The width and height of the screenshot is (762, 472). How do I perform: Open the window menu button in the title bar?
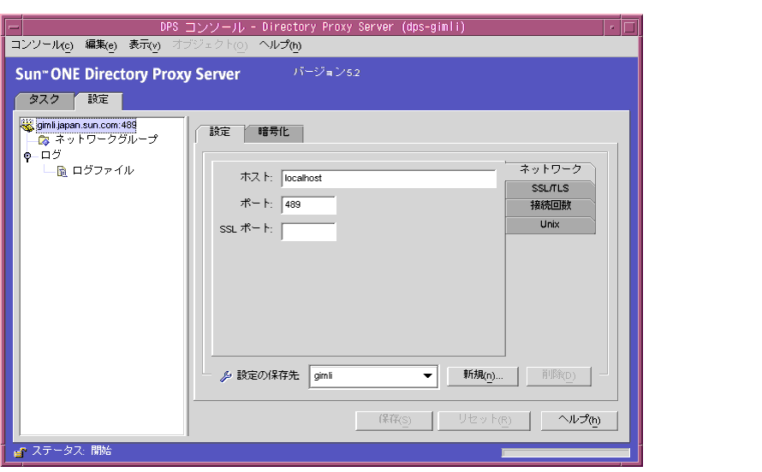click(14, 27)
